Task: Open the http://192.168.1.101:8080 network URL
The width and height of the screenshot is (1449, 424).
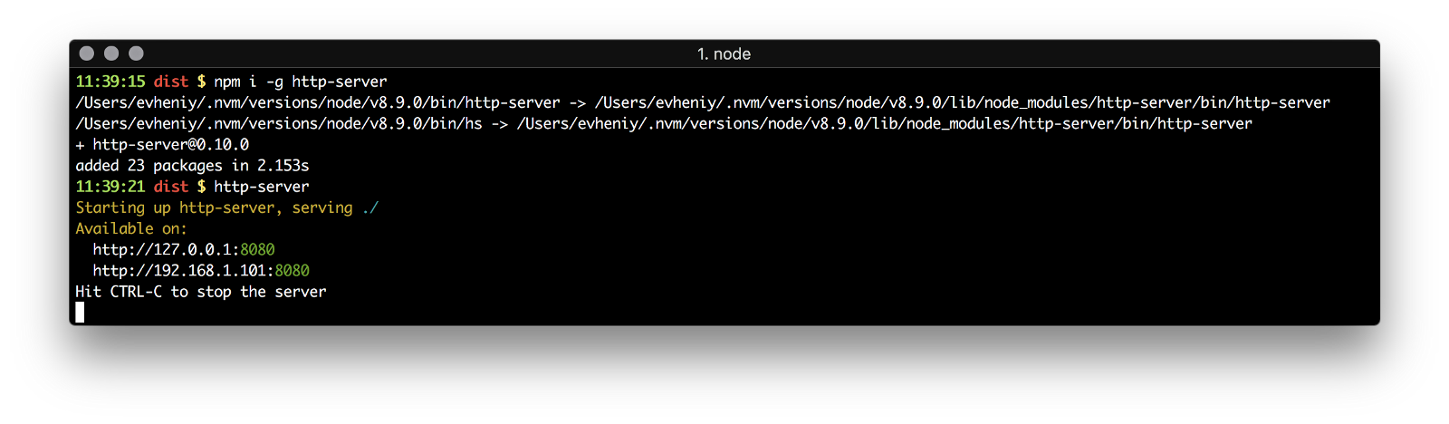Action: [201, 271]
